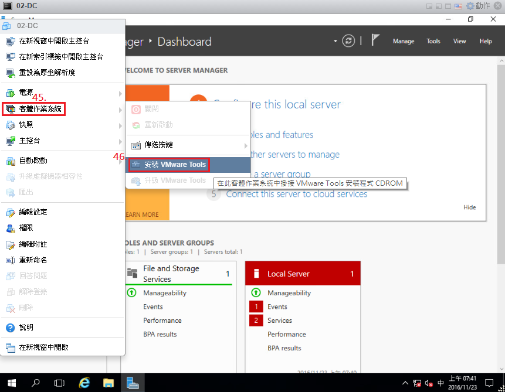Open the Manage menu

tap(403, 41)
